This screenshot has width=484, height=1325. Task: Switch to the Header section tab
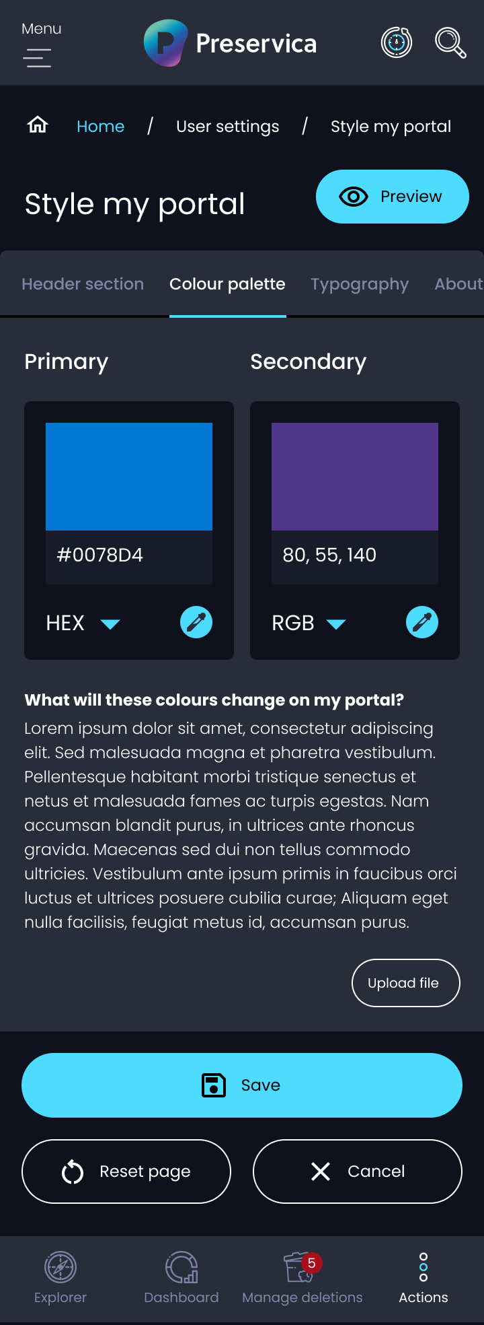(x=83, y=284)
